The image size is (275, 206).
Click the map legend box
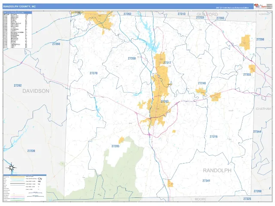[25, 188]
